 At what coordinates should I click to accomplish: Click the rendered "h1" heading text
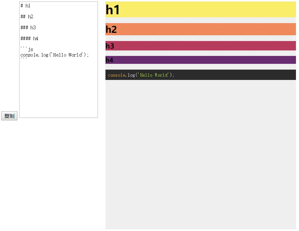(x=112, y=10)
